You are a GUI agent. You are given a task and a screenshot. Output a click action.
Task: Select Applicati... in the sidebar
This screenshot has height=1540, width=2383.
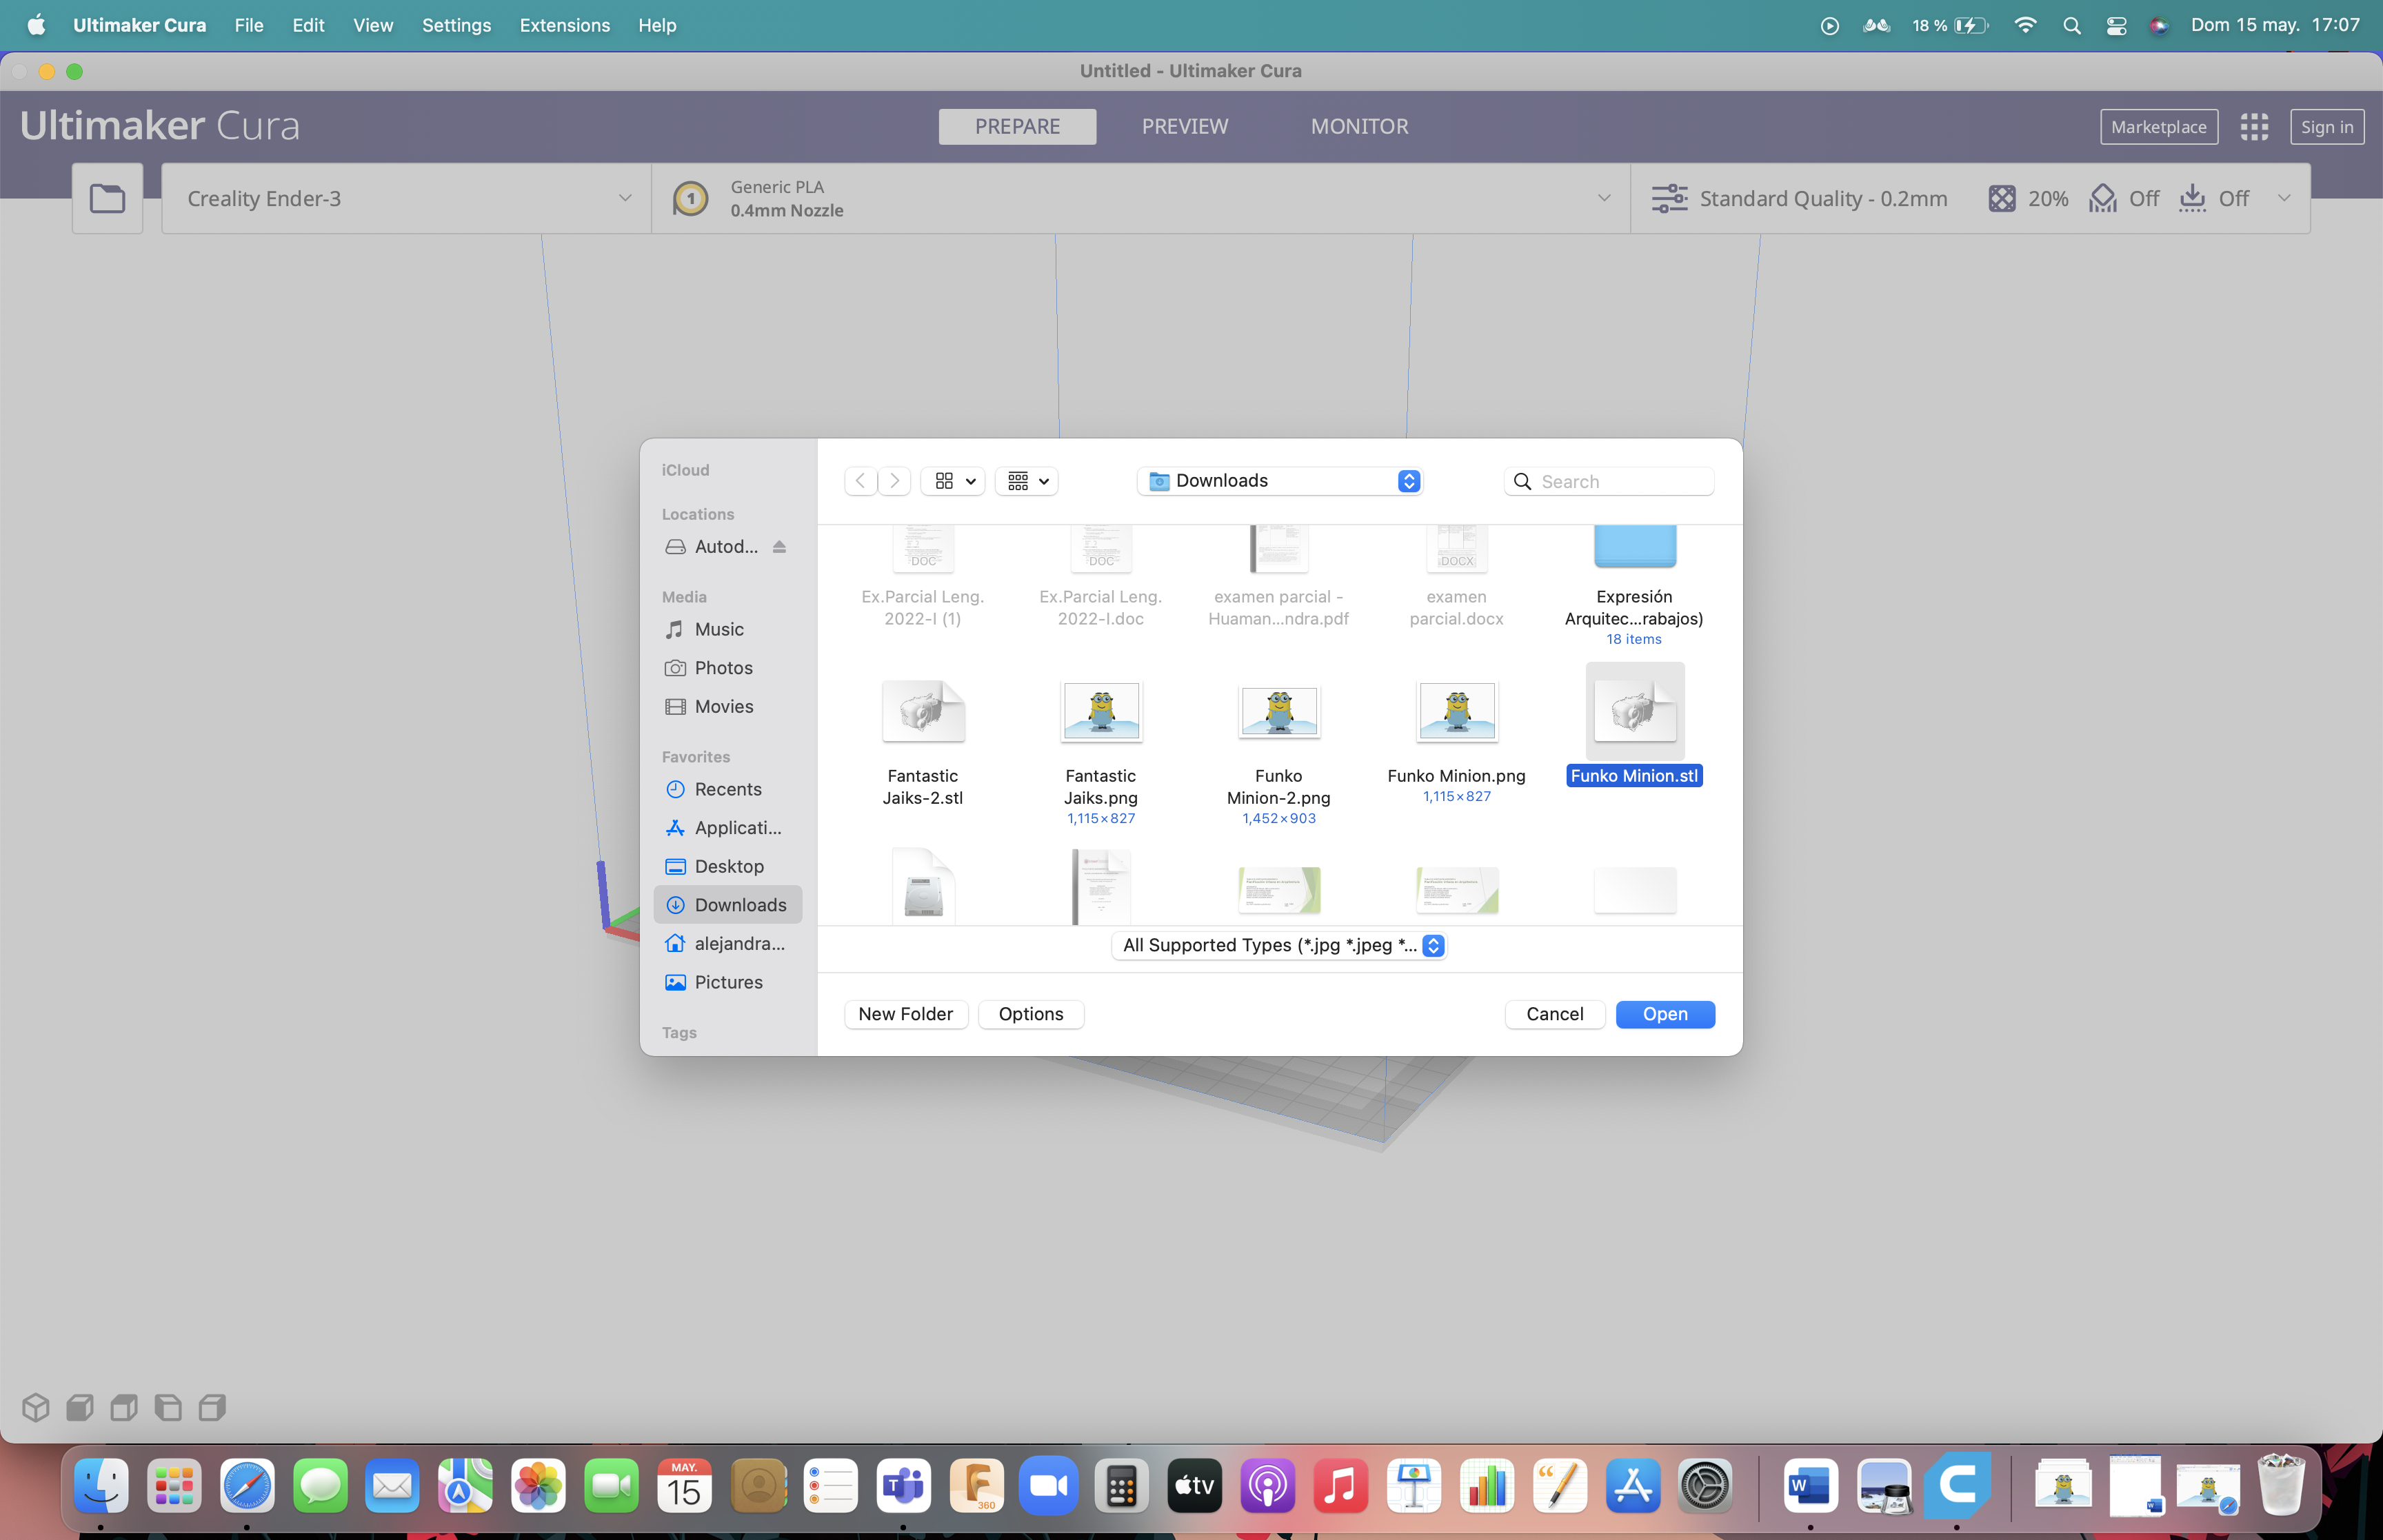[x=728, y=827]
